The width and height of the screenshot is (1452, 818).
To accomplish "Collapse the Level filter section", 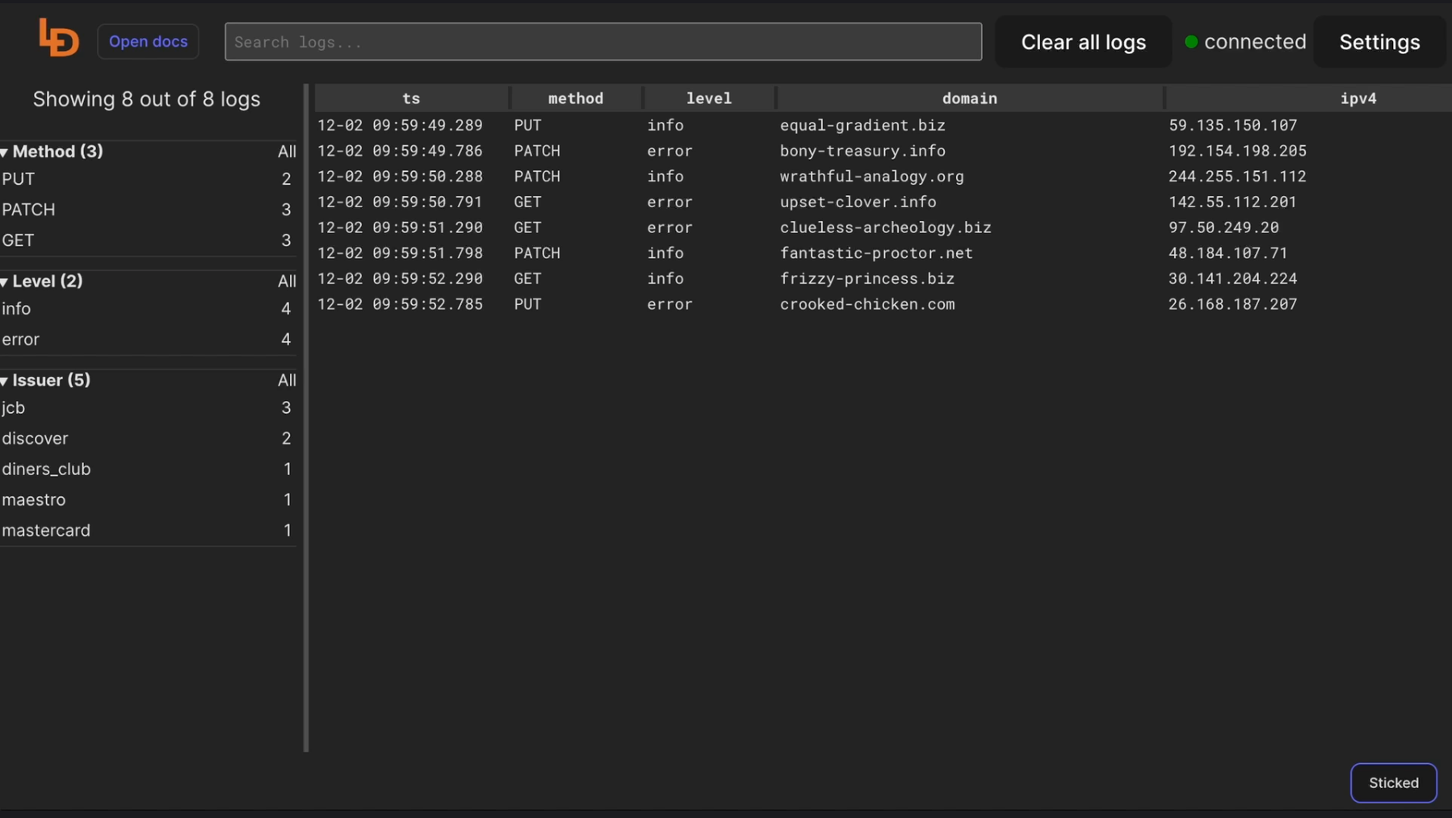I will pos(6,282).
